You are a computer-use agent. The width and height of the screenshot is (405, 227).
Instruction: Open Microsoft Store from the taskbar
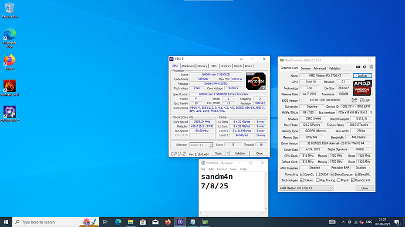coord(143,222)
